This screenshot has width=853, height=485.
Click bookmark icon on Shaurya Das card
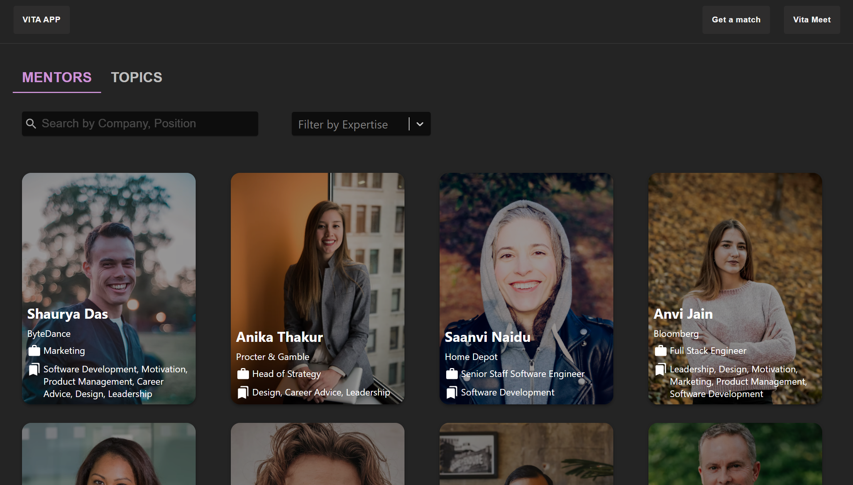click(x=34, y=369)
